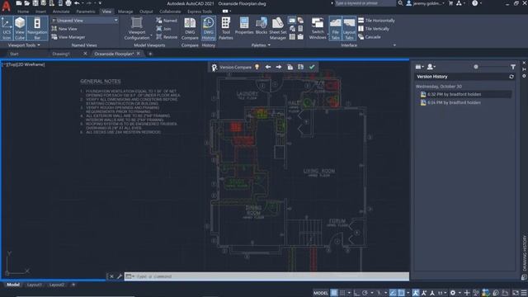528x297 pixels.
Task: Open View Manager
Action: (68, 37)
